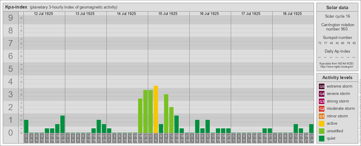Select the 12 Jul 1925 date header
Viewport: 361px width, 146px height.
(44, 14)
